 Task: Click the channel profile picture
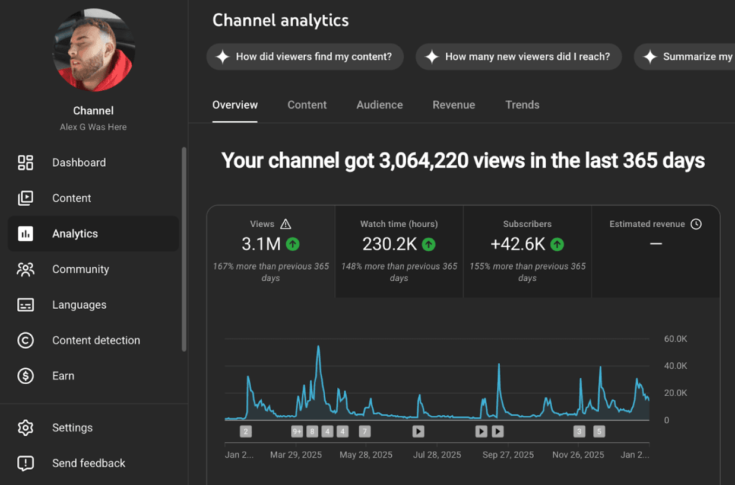click(93, 50)
